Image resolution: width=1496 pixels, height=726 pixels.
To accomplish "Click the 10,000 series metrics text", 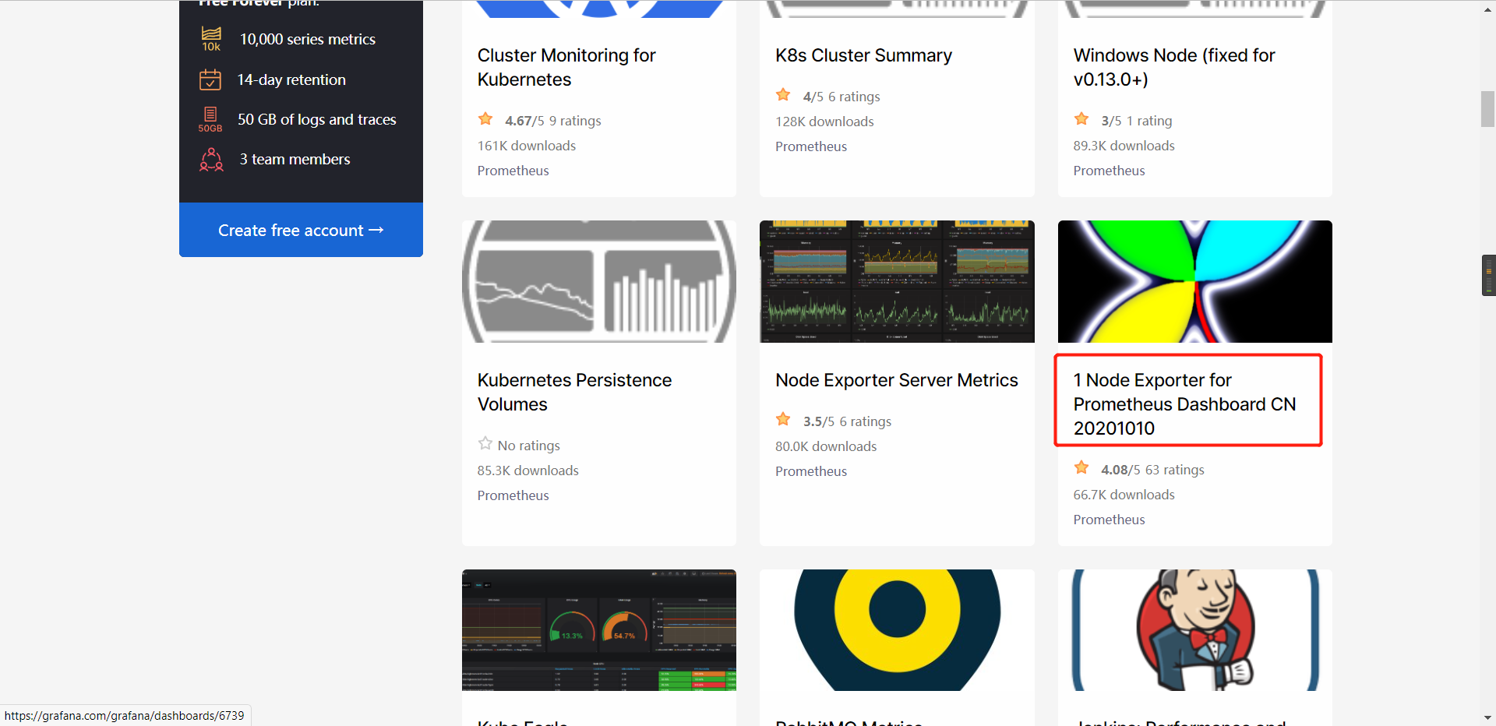I will pos(307,39).
